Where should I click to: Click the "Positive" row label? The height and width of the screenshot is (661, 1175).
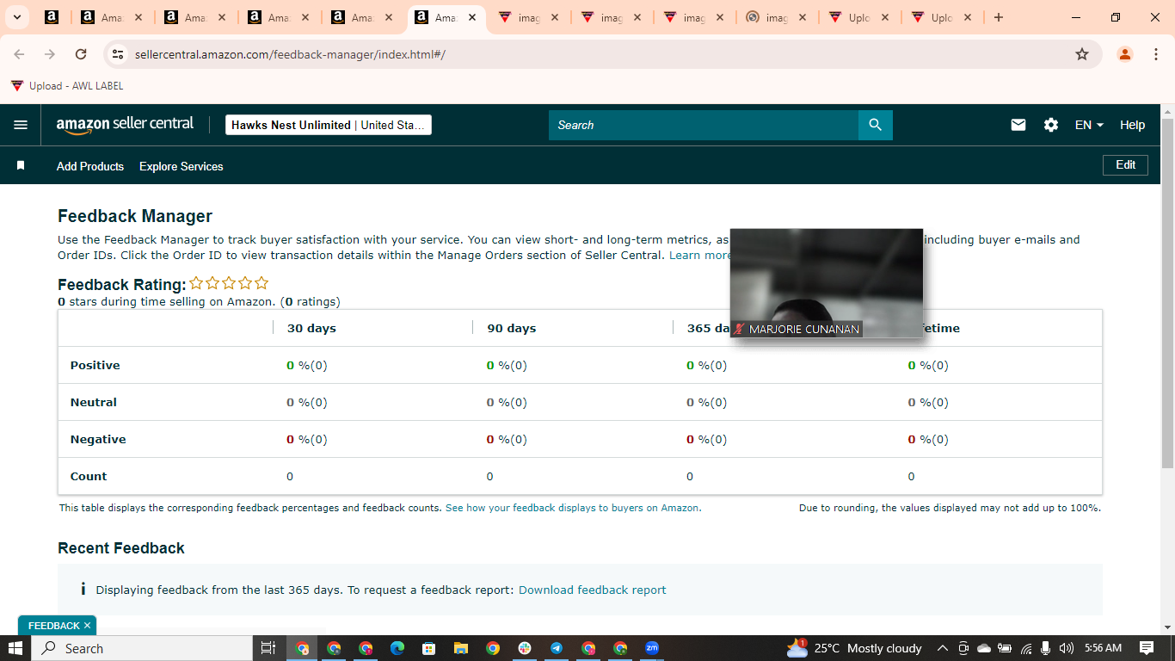coord(95,365)
